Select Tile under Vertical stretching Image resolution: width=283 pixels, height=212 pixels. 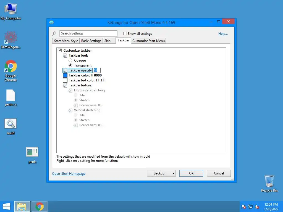tap(76, 115)
